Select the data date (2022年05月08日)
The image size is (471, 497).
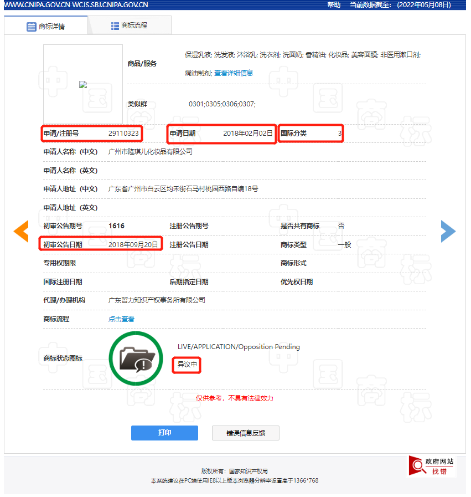(424, 5)
